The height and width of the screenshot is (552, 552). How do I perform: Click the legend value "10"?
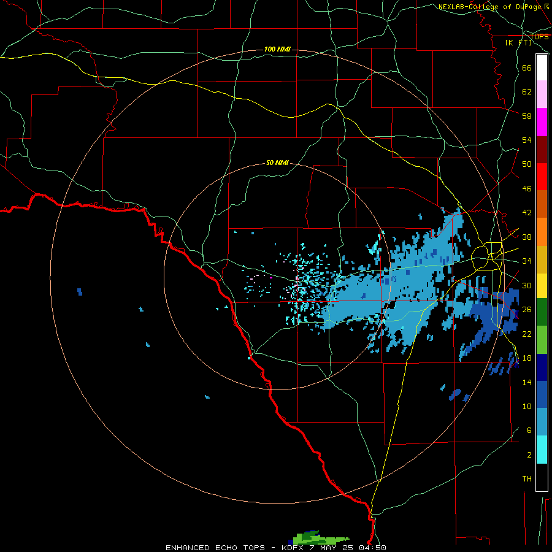pos(527,406)
